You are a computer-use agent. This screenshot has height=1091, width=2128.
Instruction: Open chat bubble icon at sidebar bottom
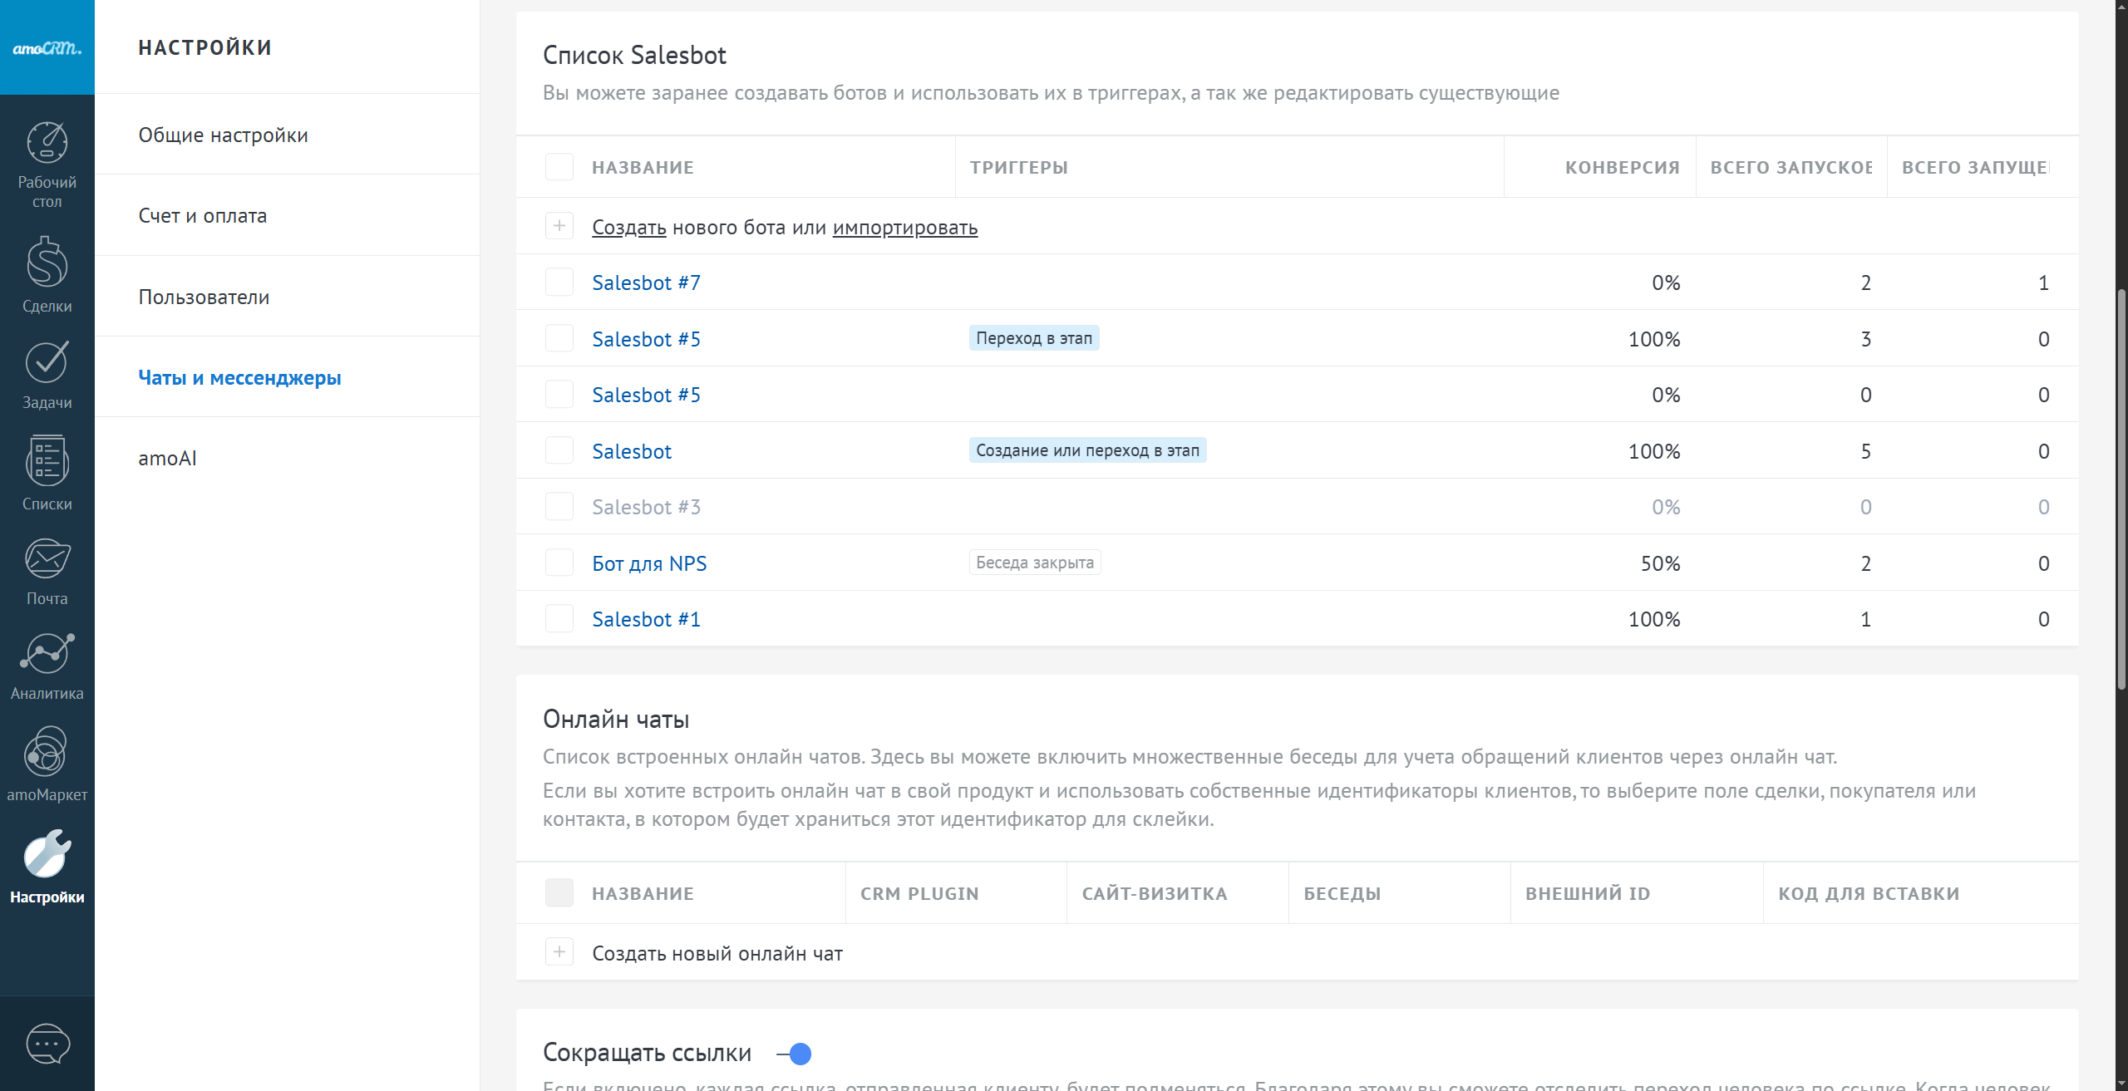click(x=47, y=1044)
